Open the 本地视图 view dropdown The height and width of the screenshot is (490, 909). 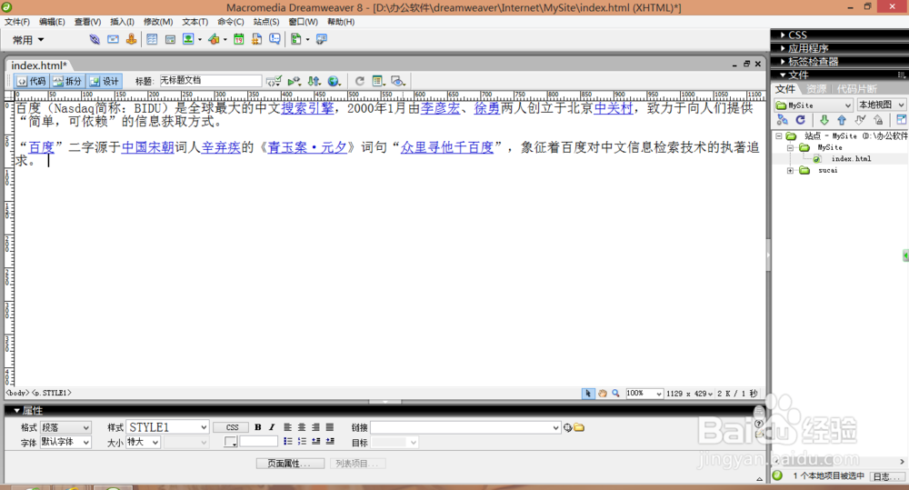tap(881, 105)
